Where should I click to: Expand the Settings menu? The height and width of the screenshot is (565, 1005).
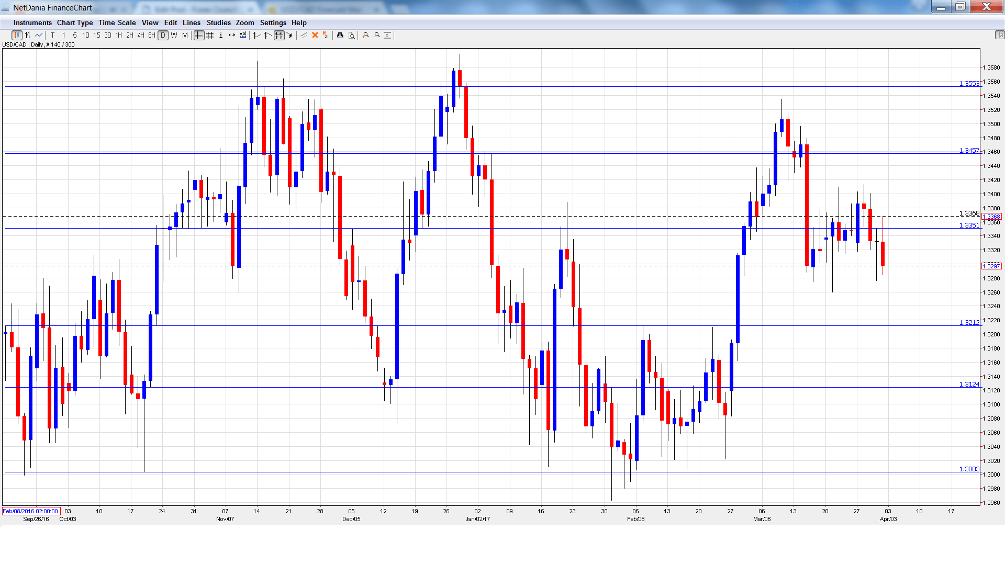click(273, 22)
